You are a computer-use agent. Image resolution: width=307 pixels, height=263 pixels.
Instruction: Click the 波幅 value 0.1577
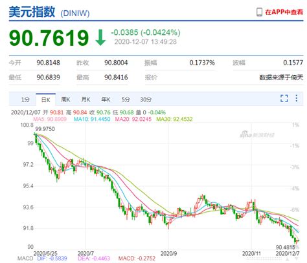pos(293,63)
